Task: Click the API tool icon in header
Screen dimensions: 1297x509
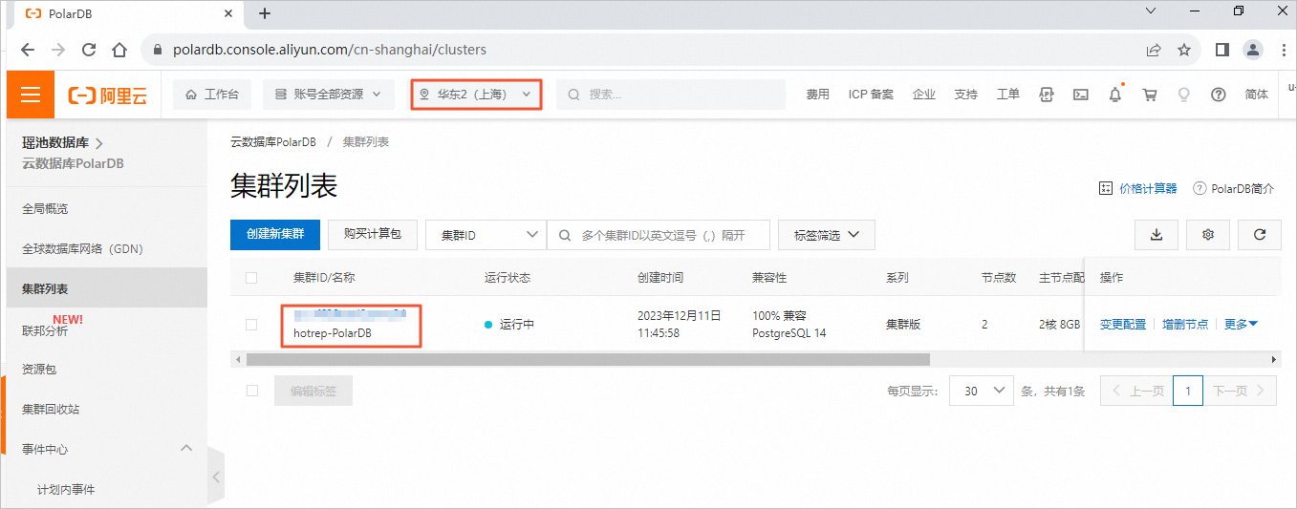Action: click(x=1047, y=95)
